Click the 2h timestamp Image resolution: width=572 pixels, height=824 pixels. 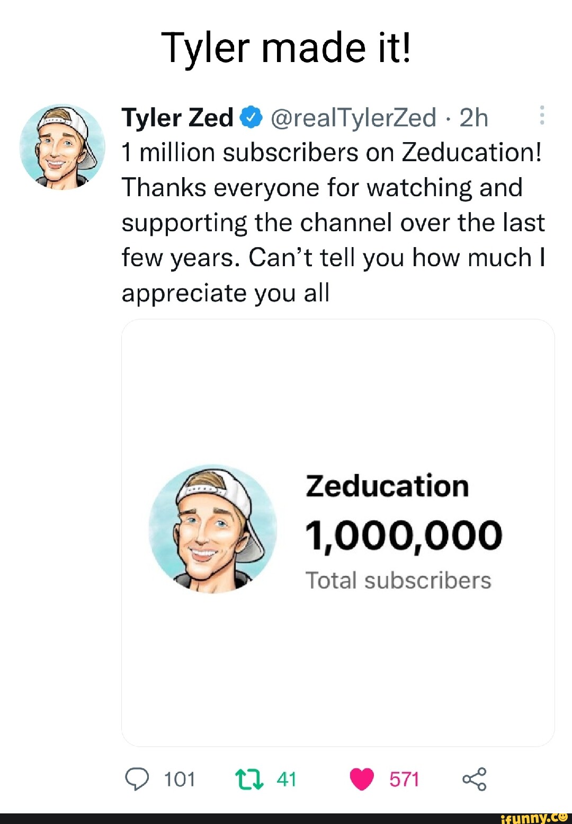click(473, 117)
